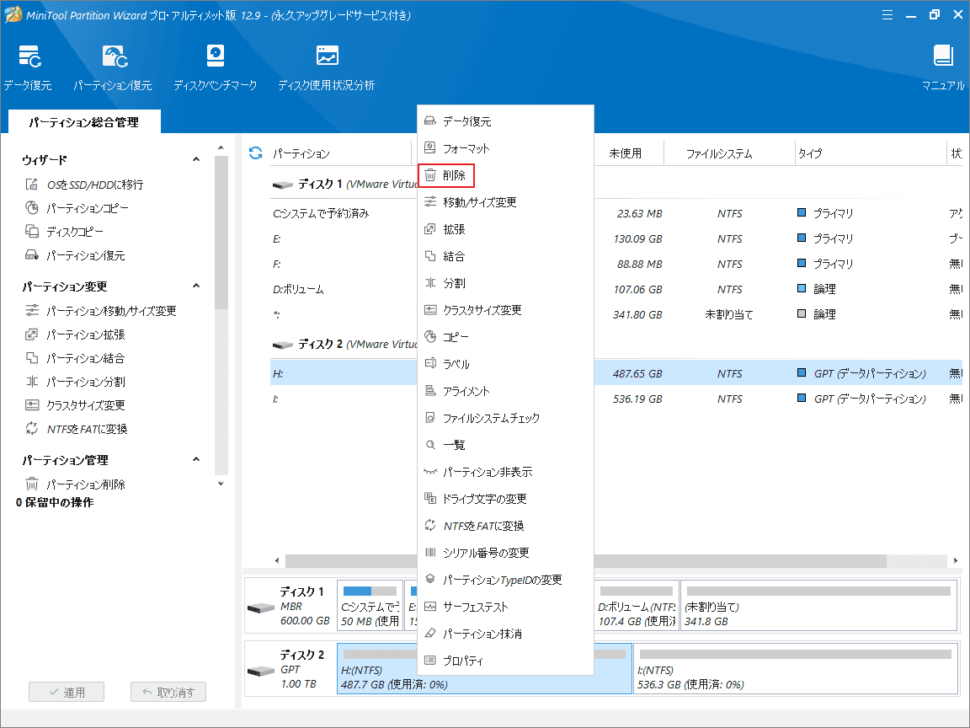Select 拡張 in context menu

coord(505,230)
